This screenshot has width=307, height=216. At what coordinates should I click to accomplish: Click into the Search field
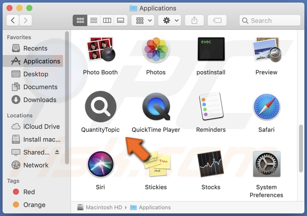coord(270,20)
